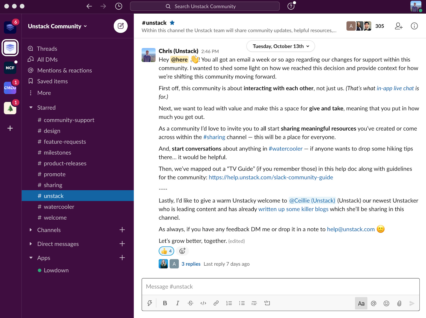Viewport: 426px width, 318px height.
Task: Attach a file in the message composer
Action: click(399, 303)
